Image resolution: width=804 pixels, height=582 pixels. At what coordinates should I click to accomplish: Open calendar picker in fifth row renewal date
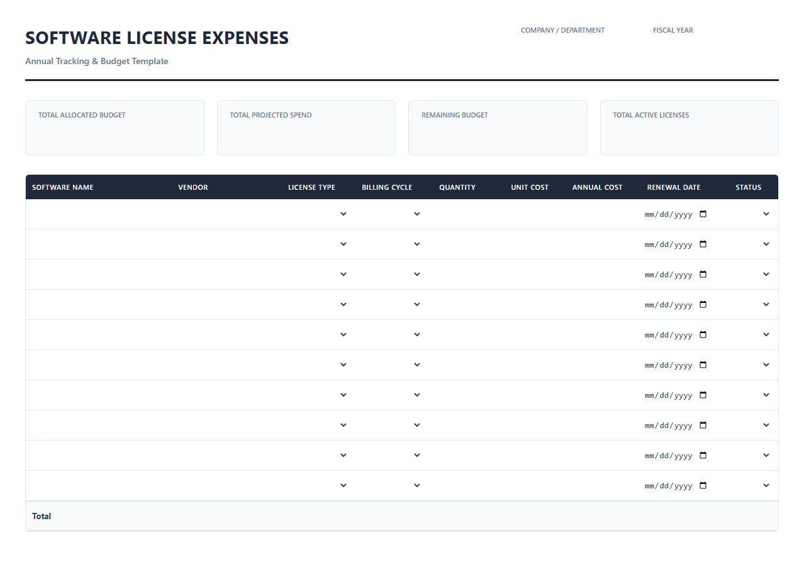point(703,334)
